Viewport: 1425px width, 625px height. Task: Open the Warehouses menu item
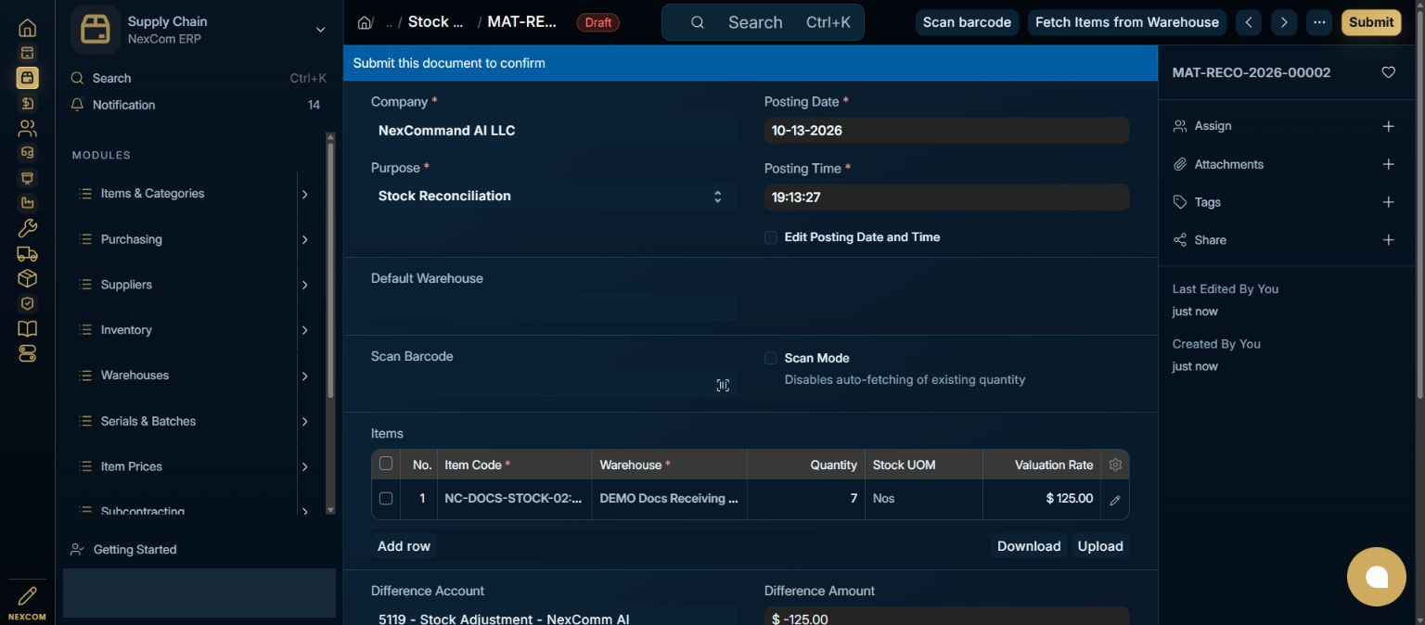point(135,376)
